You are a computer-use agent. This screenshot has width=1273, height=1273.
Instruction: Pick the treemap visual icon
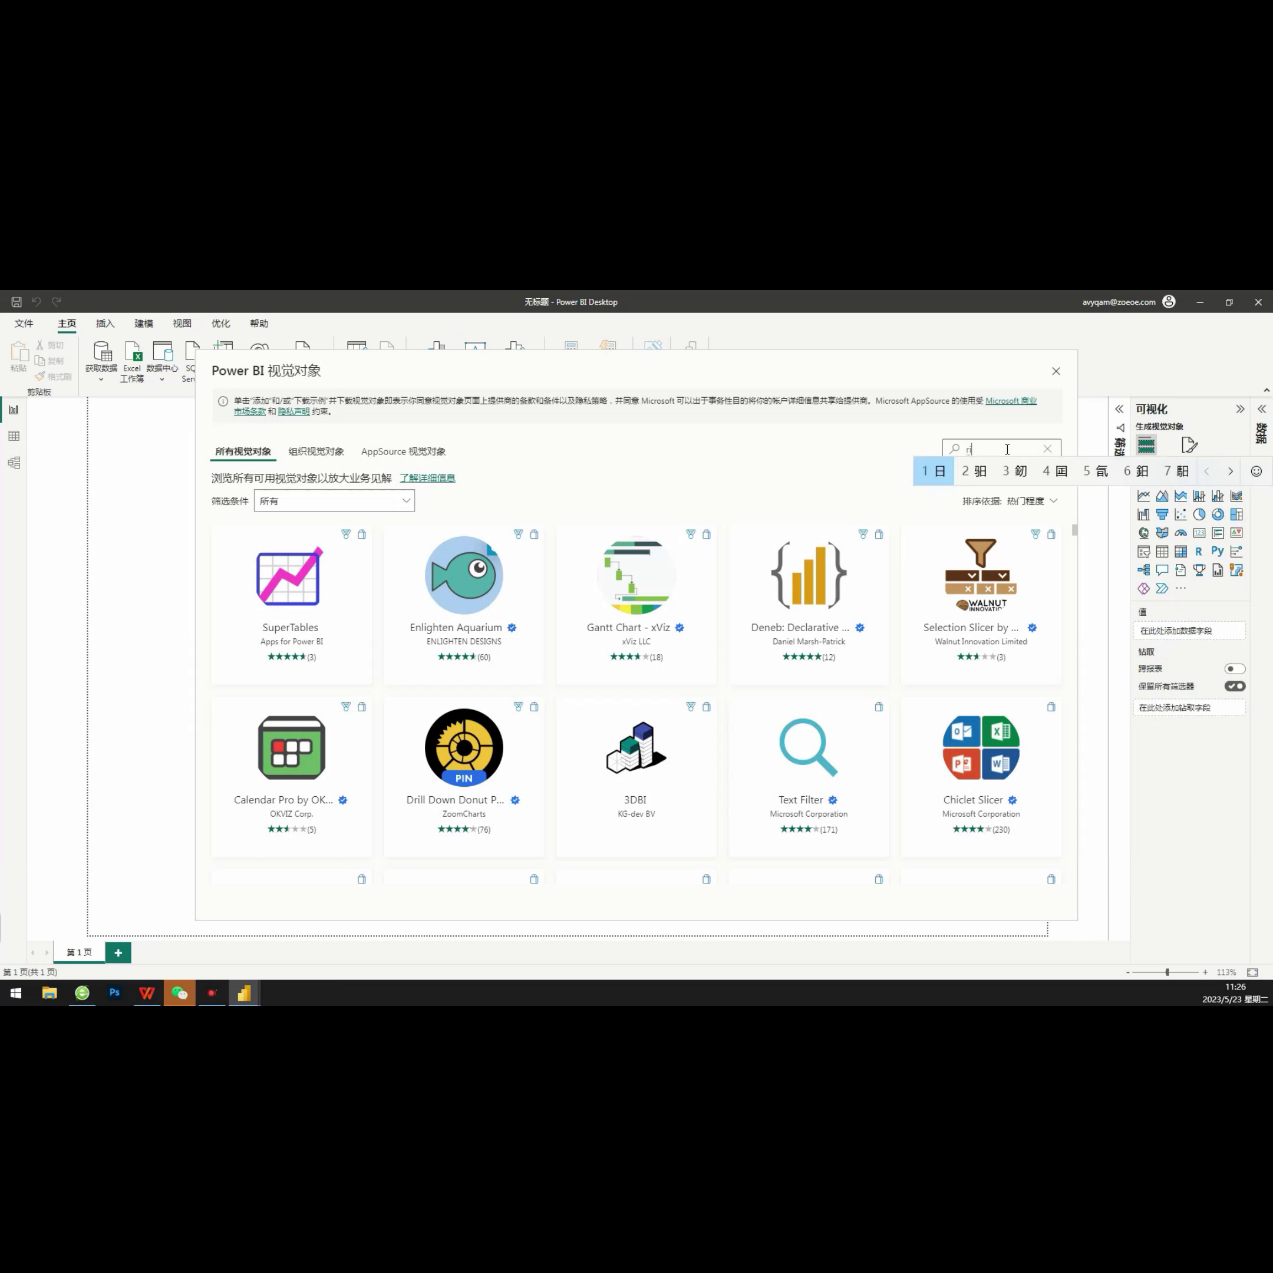[1236, 515]
